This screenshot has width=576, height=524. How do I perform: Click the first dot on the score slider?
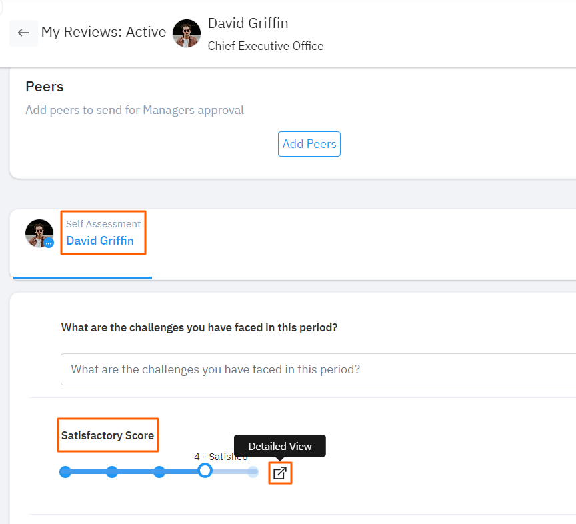pyautogui.click(x=65, y=471)
